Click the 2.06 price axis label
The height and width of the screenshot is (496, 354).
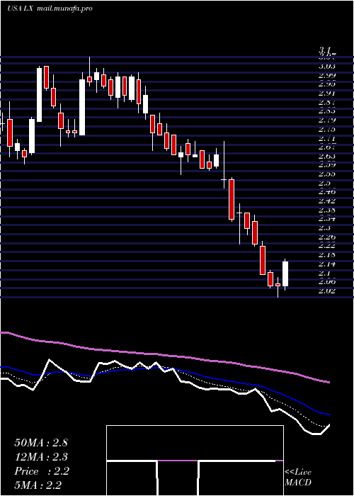click(327, 281)
